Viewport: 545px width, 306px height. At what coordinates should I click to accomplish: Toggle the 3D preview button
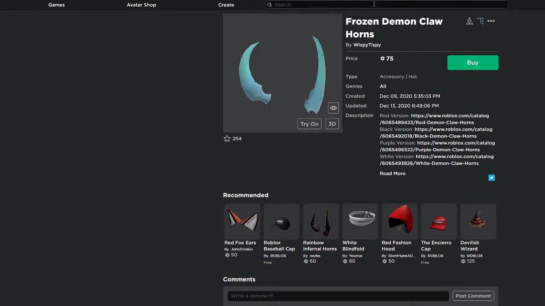[x=332, y=124]
